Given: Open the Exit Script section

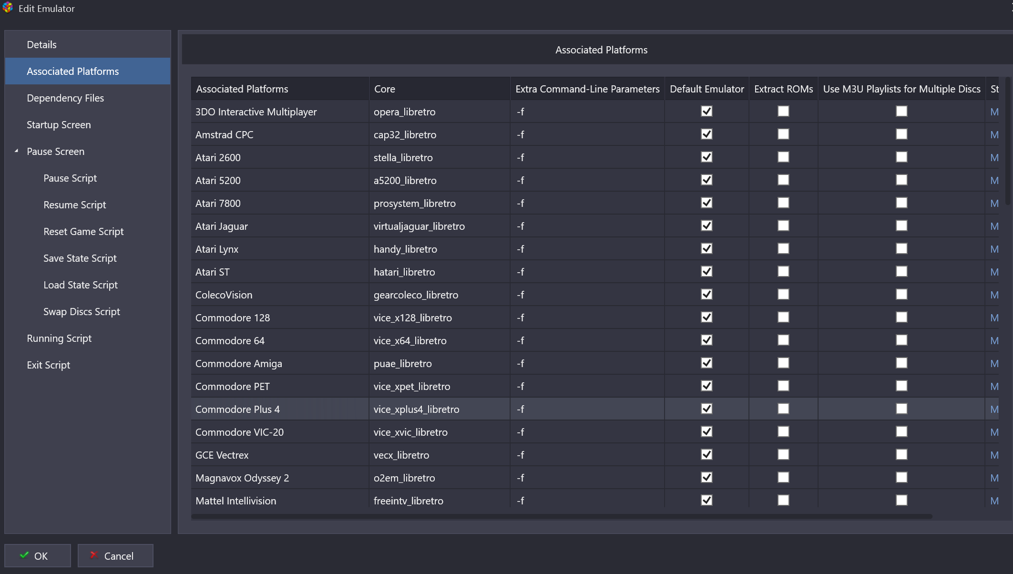Looking at the screenshot, I should (88, 365).
